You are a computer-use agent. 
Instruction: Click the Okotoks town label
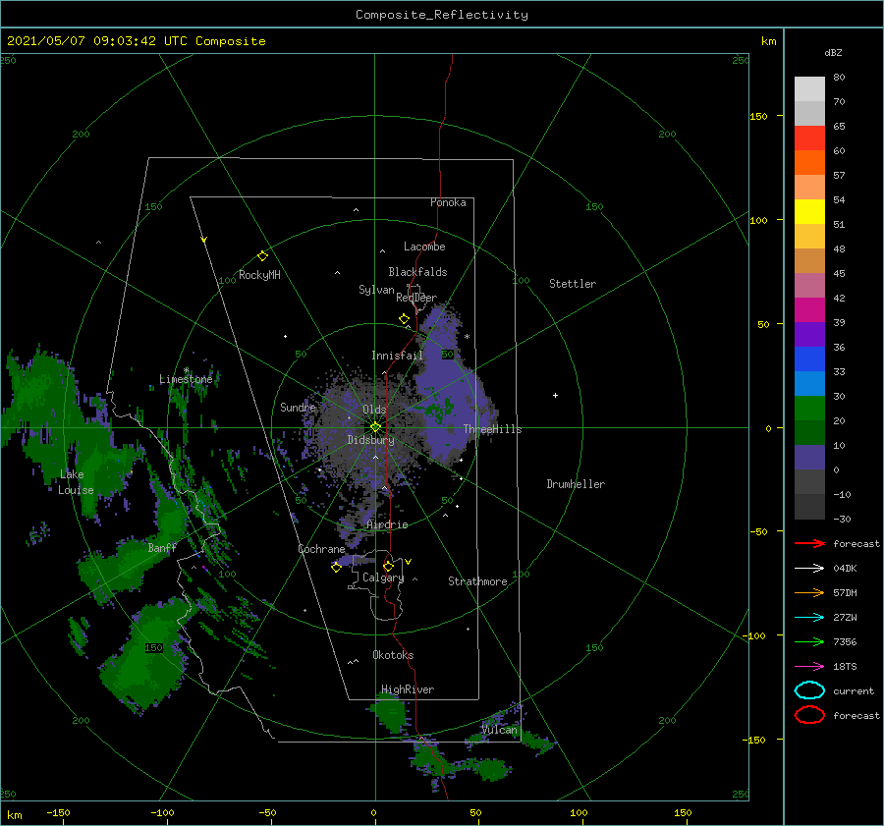pos(393,654)
